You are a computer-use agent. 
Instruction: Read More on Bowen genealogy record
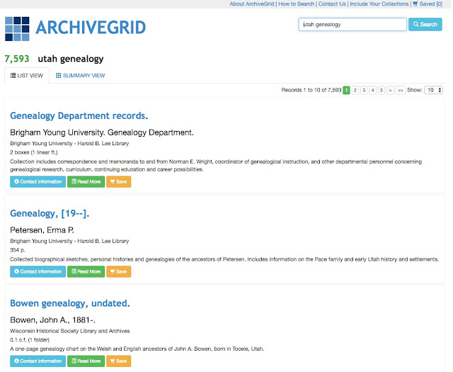86,361
